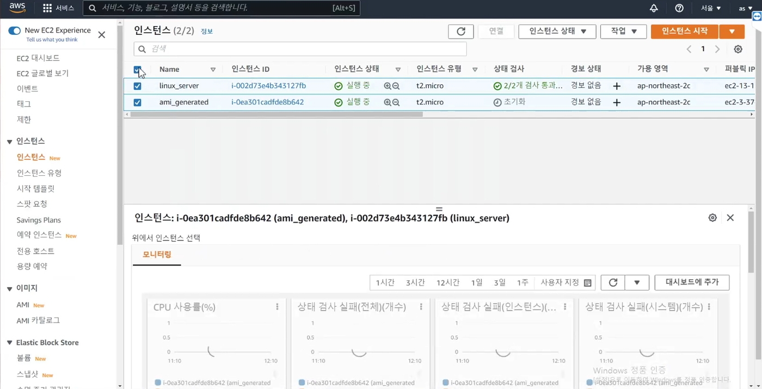This screenshot has height=389, width=762.
Task: Select the 모니터링 tab
Action: tap(157, 255)
